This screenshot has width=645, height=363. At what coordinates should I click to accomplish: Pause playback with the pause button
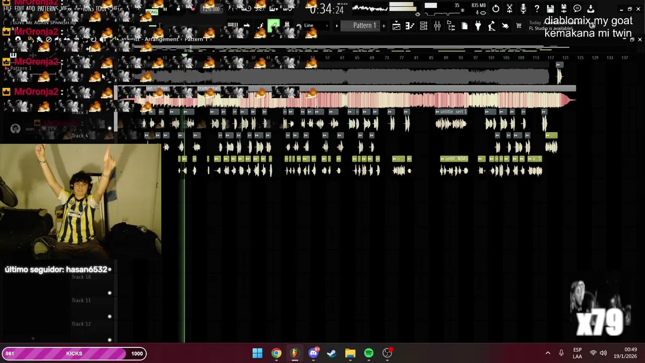165,9
